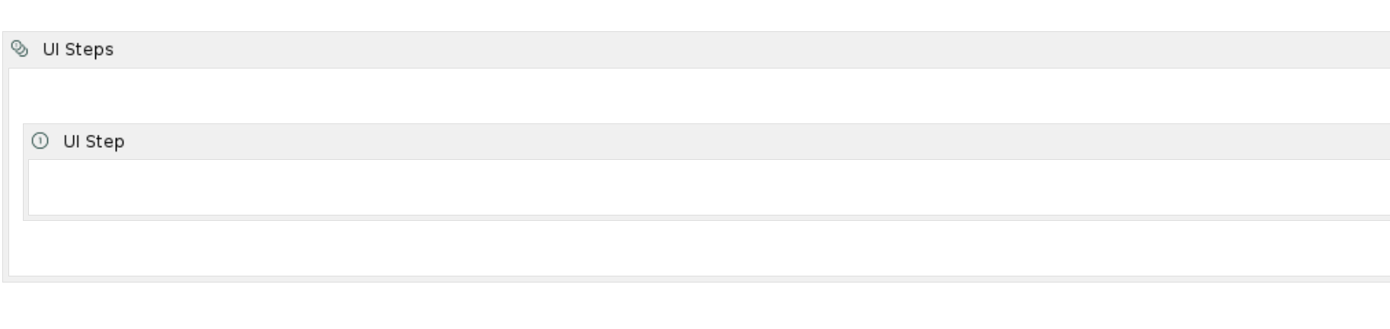Screen dimensions: 1390x329
Task: Activate the overlapping-circles icon in the top header
Action: (x=20, y=49)
